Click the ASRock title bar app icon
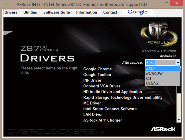The width and height of the screenshot is (185, 140). [5, 5]
